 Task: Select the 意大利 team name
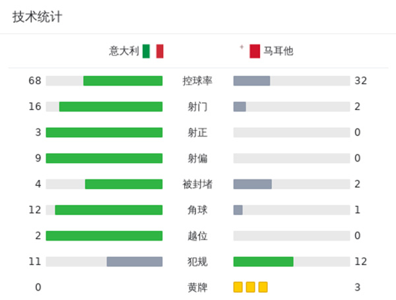click(x=124, y=51)
